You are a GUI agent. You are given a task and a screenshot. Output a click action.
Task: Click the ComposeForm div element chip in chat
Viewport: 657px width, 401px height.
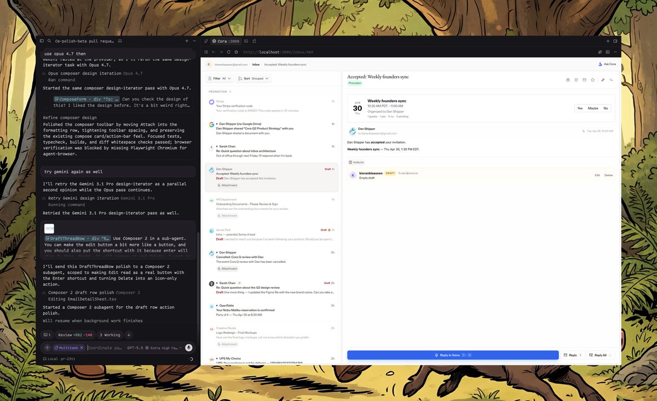(86, 99)
